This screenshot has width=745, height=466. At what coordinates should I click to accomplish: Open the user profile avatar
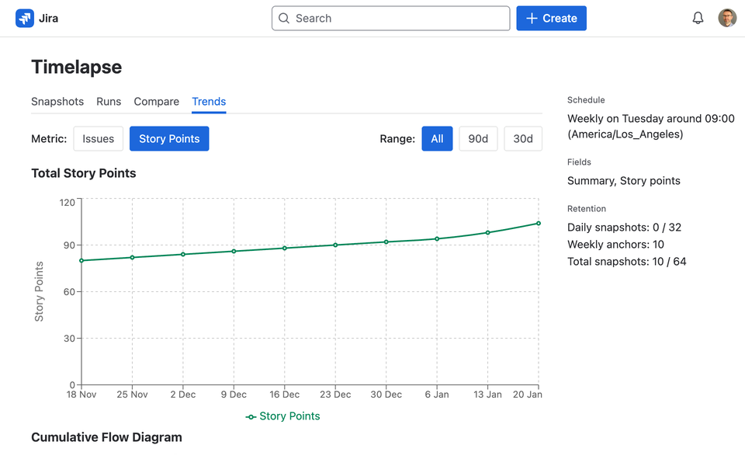727,19
